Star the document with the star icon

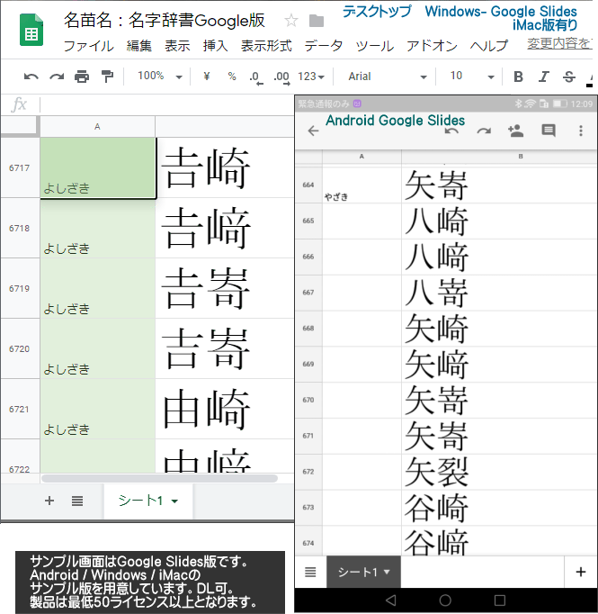291,21
